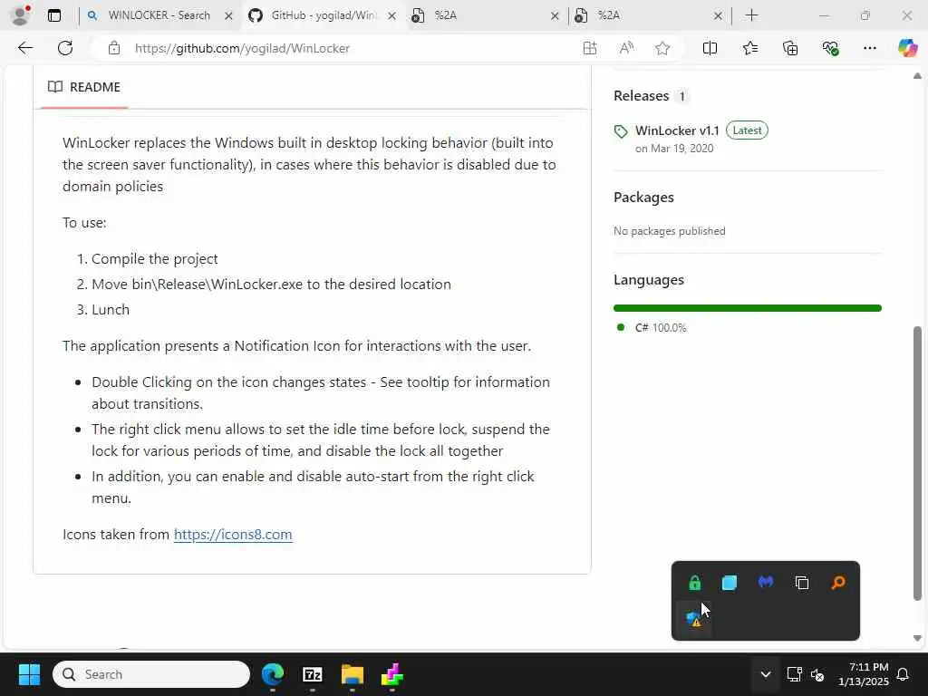This screenshot has width=928, height=696.
Task: Add this page to favorites star
Action: [662, 48]
